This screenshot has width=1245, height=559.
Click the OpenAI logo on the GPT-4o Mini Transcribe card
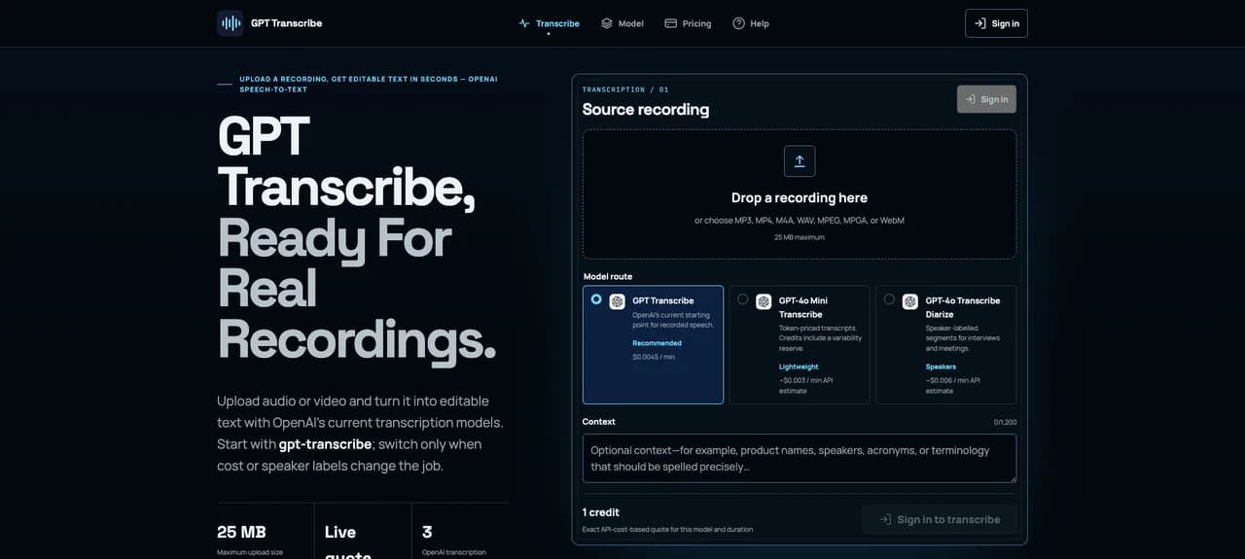pos(764,301)
